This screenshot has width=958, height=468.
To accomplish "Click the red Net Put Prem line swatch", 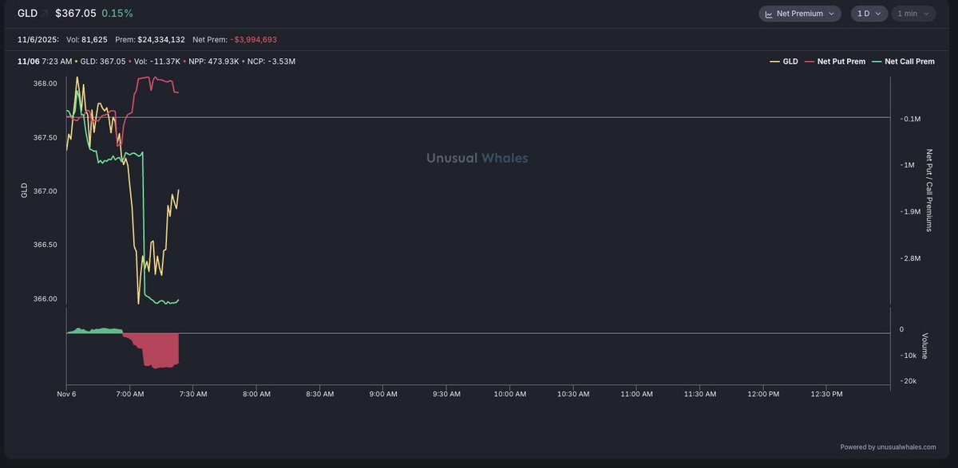I will point(810,61).
